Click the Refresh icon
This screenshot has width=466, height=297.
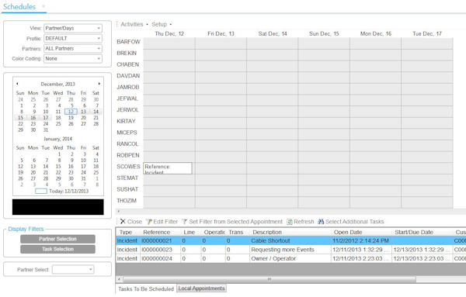(x=290, y=222)
